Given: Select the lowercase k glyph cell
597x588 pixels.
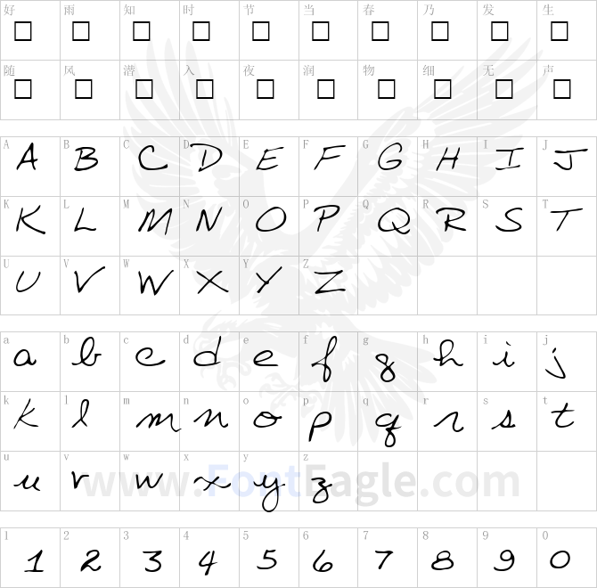Looking at the screenshot, I should tap(30, 422).
